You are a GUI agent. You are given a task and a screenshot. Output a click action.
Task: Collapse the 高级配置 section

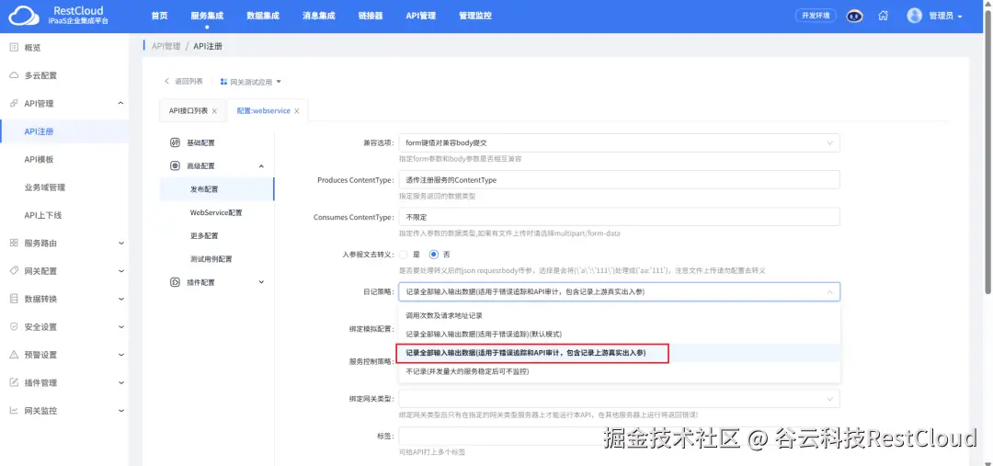261,165
